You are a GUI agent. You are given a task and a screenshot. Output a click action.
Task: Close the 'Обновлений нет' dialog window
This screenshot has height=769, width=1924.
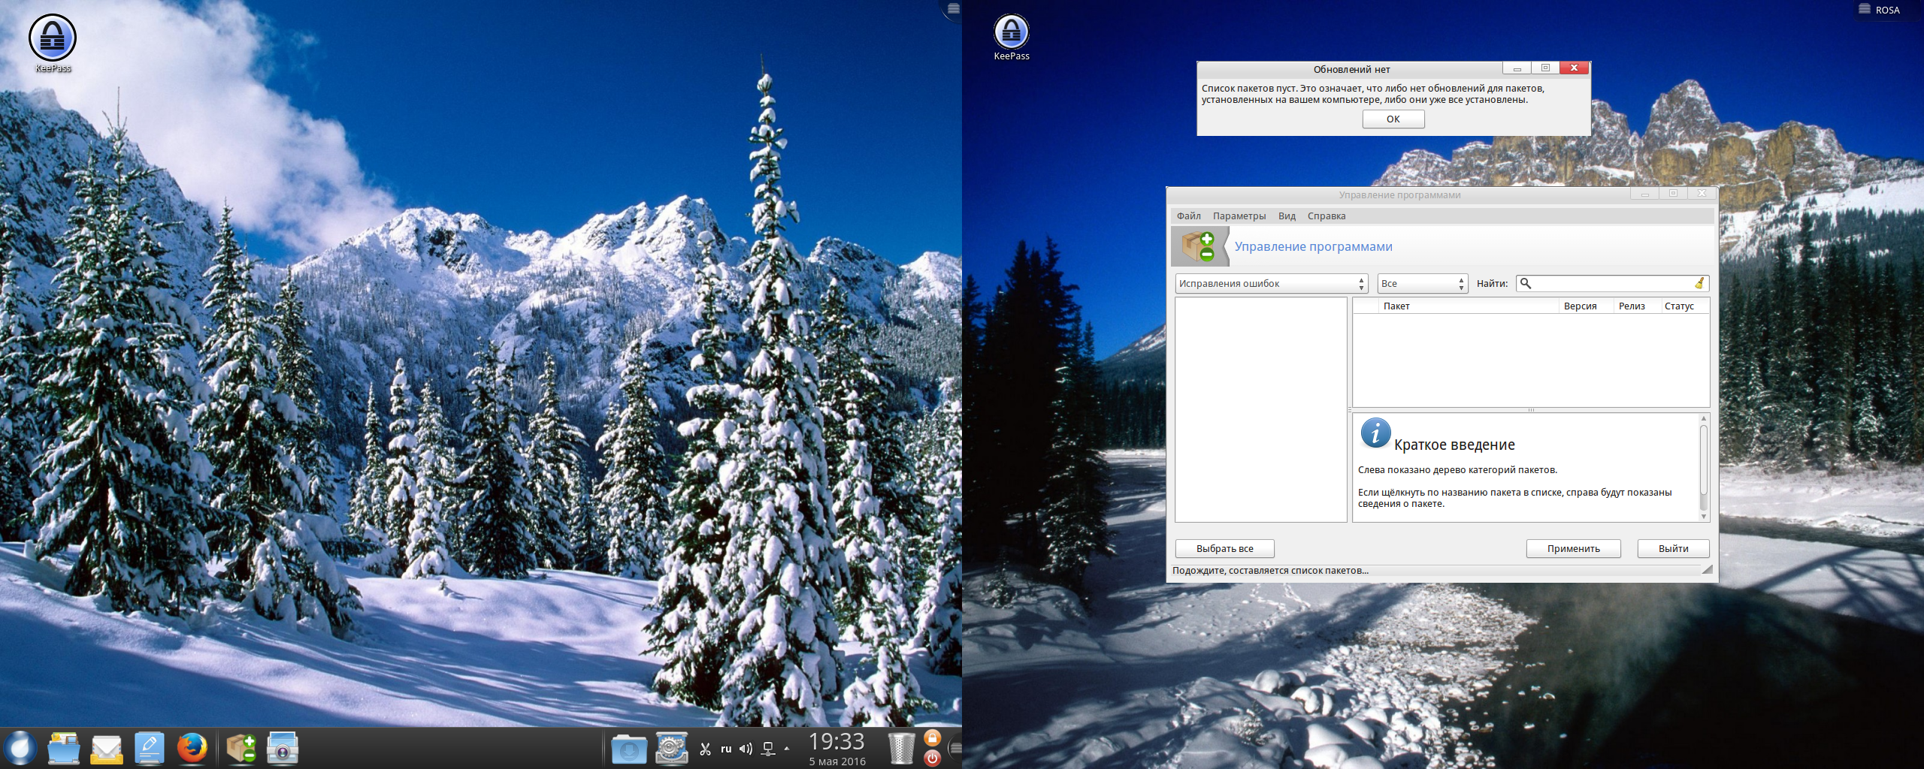(1574, 68)
